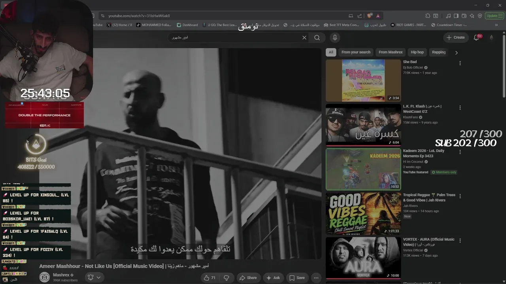Expand the hidden bookmarks overflow chevron
The width and height of the screenshot is (506, 284).
[x=497, y=25]
